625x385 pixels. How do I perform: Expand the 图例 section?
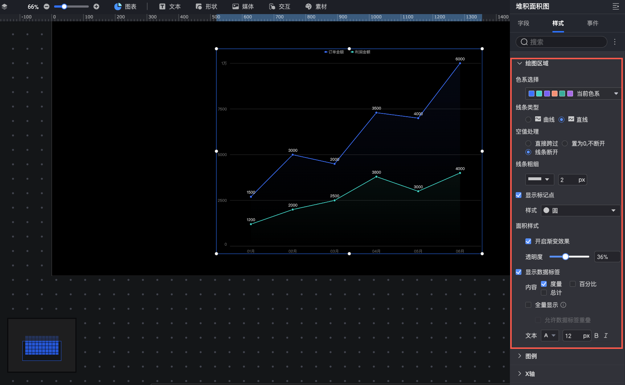[x=520, y=356]
